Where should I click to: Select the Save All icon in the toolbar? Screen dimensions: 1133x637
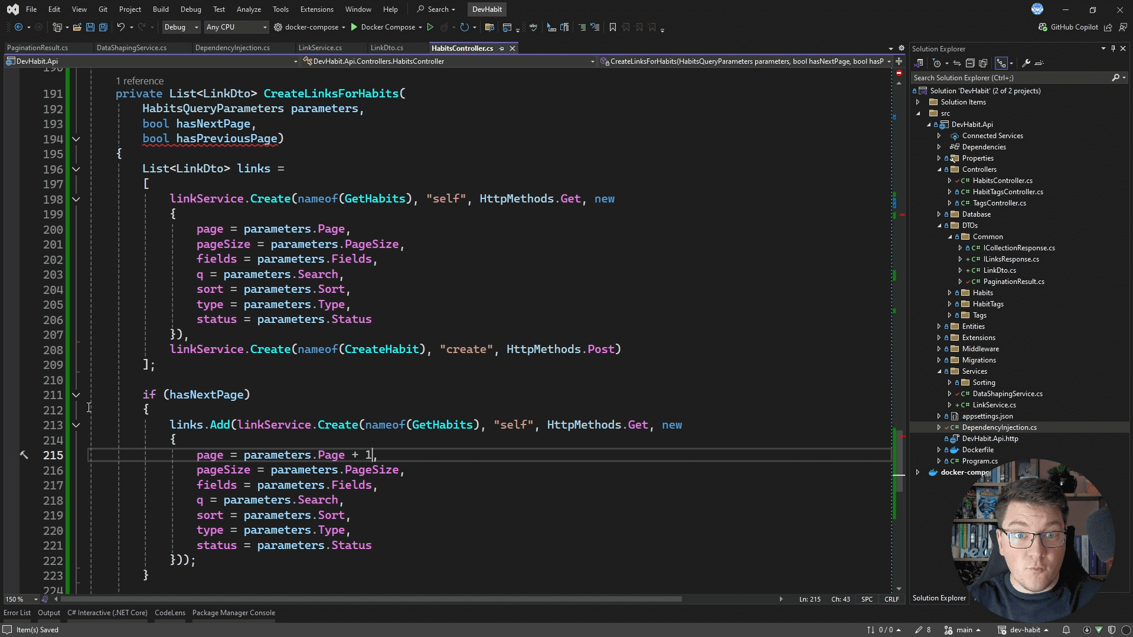[x=103, y=27]
